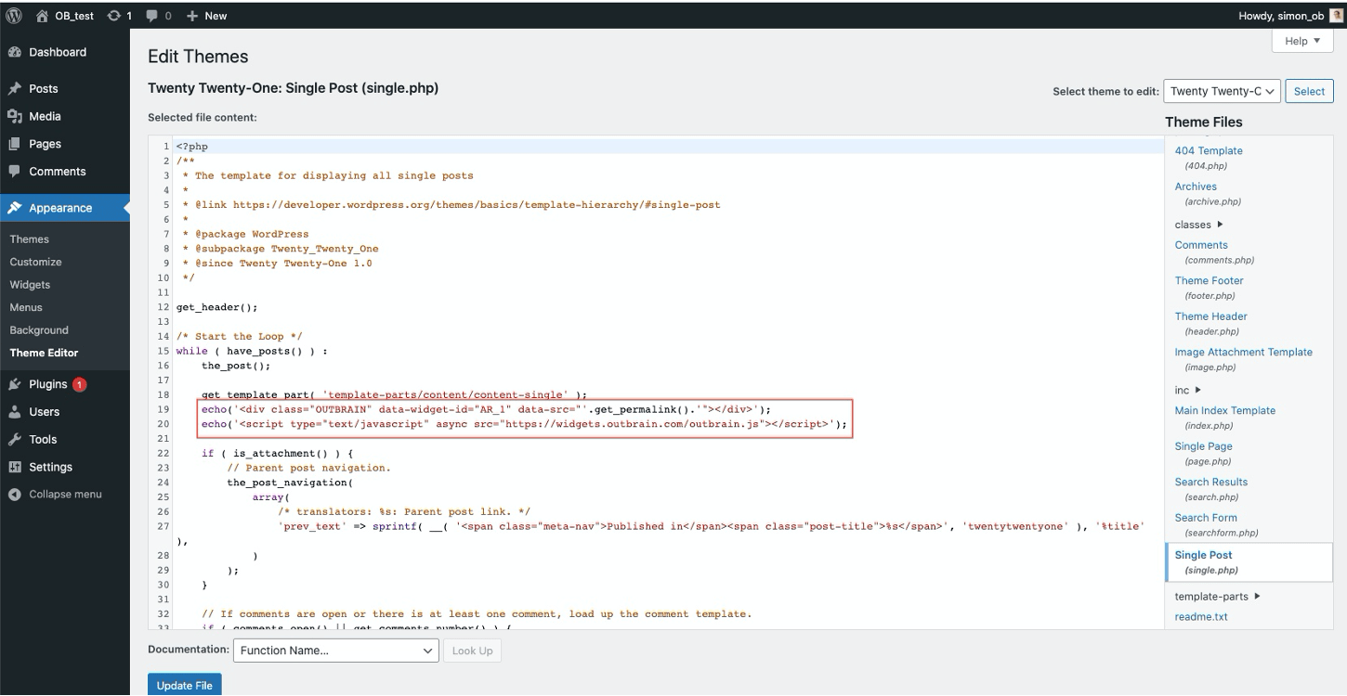Open the Help panel
Viewport: 1347px width, 696px height.
(1301, 41)
